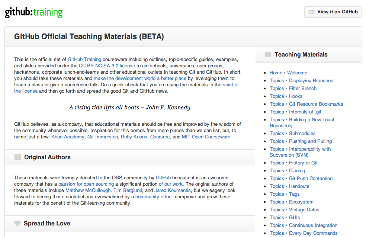This screenshot has height=237, width=366.
Task: Open the 'spirit of the license' link
Action: click(x=231, y=84)
